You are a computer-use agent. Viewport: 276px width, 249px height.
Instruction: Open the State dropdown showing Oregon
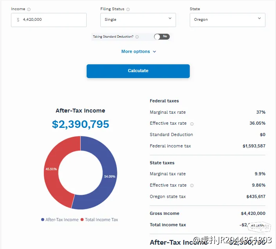227,20
